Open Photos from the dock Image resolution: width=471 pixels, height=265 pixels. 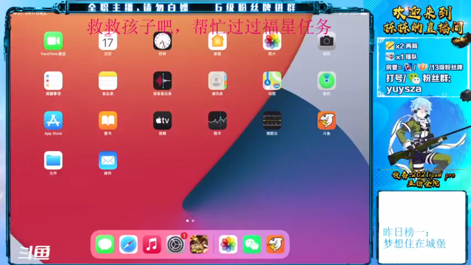[x=228, y=244]
